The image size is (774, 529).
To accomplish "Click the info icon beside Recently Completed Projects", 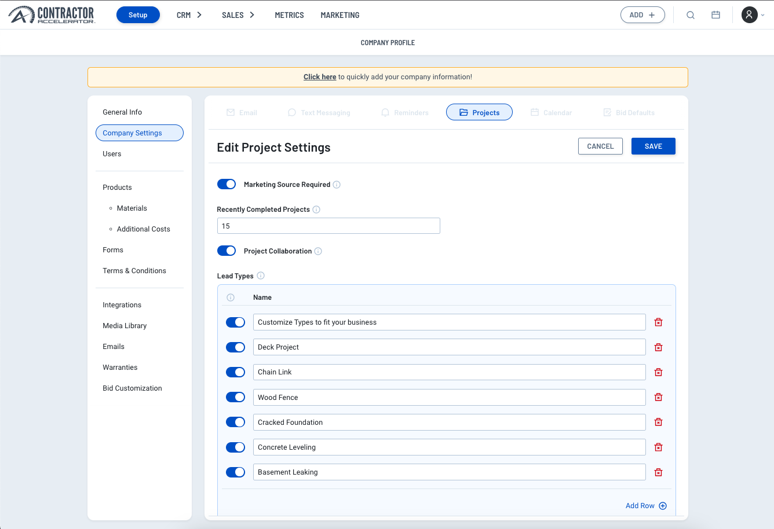I will click(316, 209).
